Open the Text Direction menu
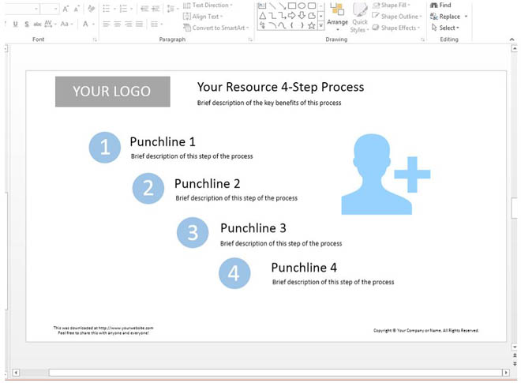 pyautogui.click(x=208, y=6)
